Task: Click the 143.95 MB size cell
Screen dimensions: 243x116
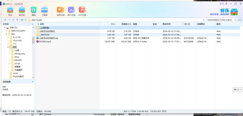Action: coord(109,41)
